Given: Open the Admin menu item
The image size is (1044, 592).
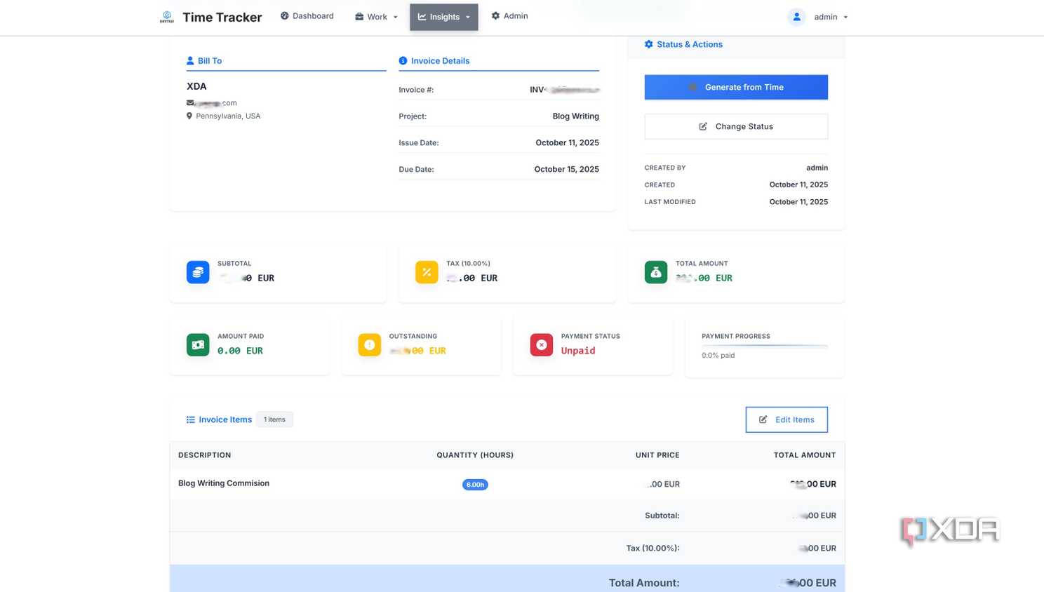Looking at the screenshot, I should (x=509, y=16).
